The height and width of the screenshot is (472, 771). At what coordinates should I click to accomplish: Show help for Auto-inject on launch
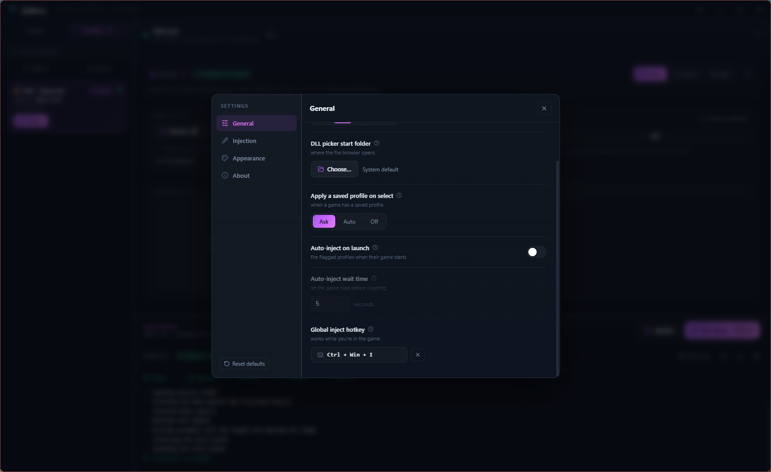pyautogui.click(x=375, y=247)
